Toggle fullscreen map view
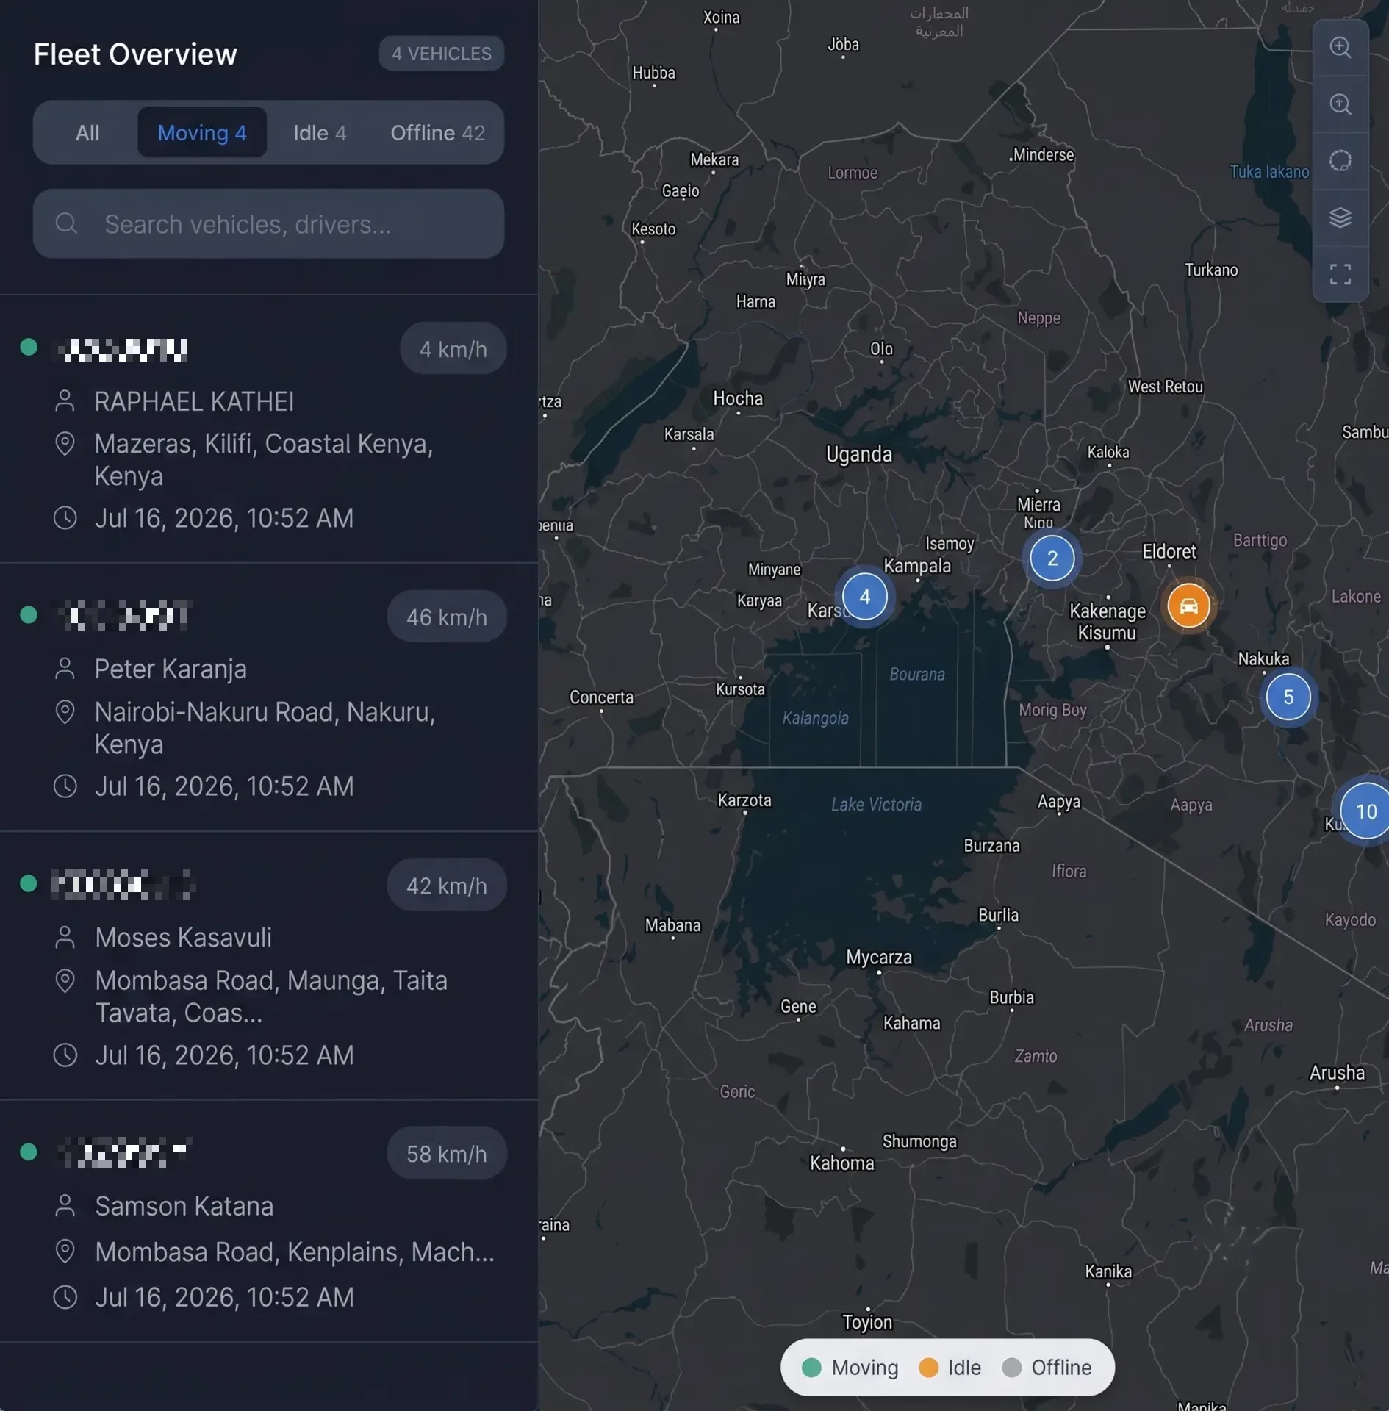Screen dimensions: 1389x1411 click(x=1340, y=274)
